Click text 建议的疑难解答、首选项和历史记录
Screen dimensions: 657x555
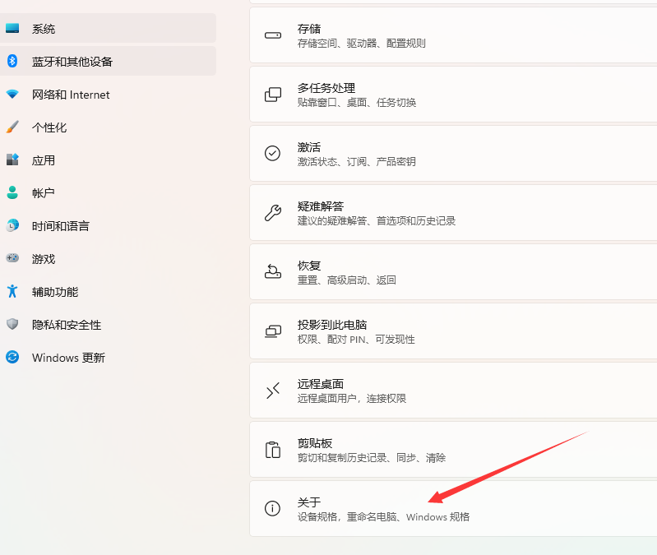coord(377,220)
